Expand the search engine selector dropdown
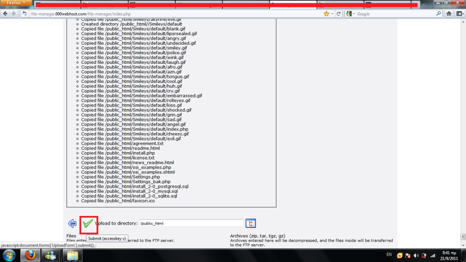466x262 pixels. [350, 14]
